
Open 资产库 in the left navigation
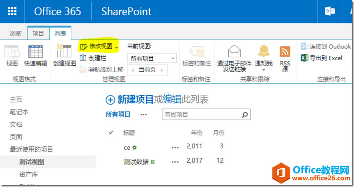click(29, 174)
